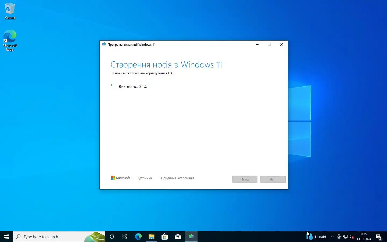Launch Edge from the taskbar
Image resolution: width=387 pixels, height=242 pixels.
138,237
